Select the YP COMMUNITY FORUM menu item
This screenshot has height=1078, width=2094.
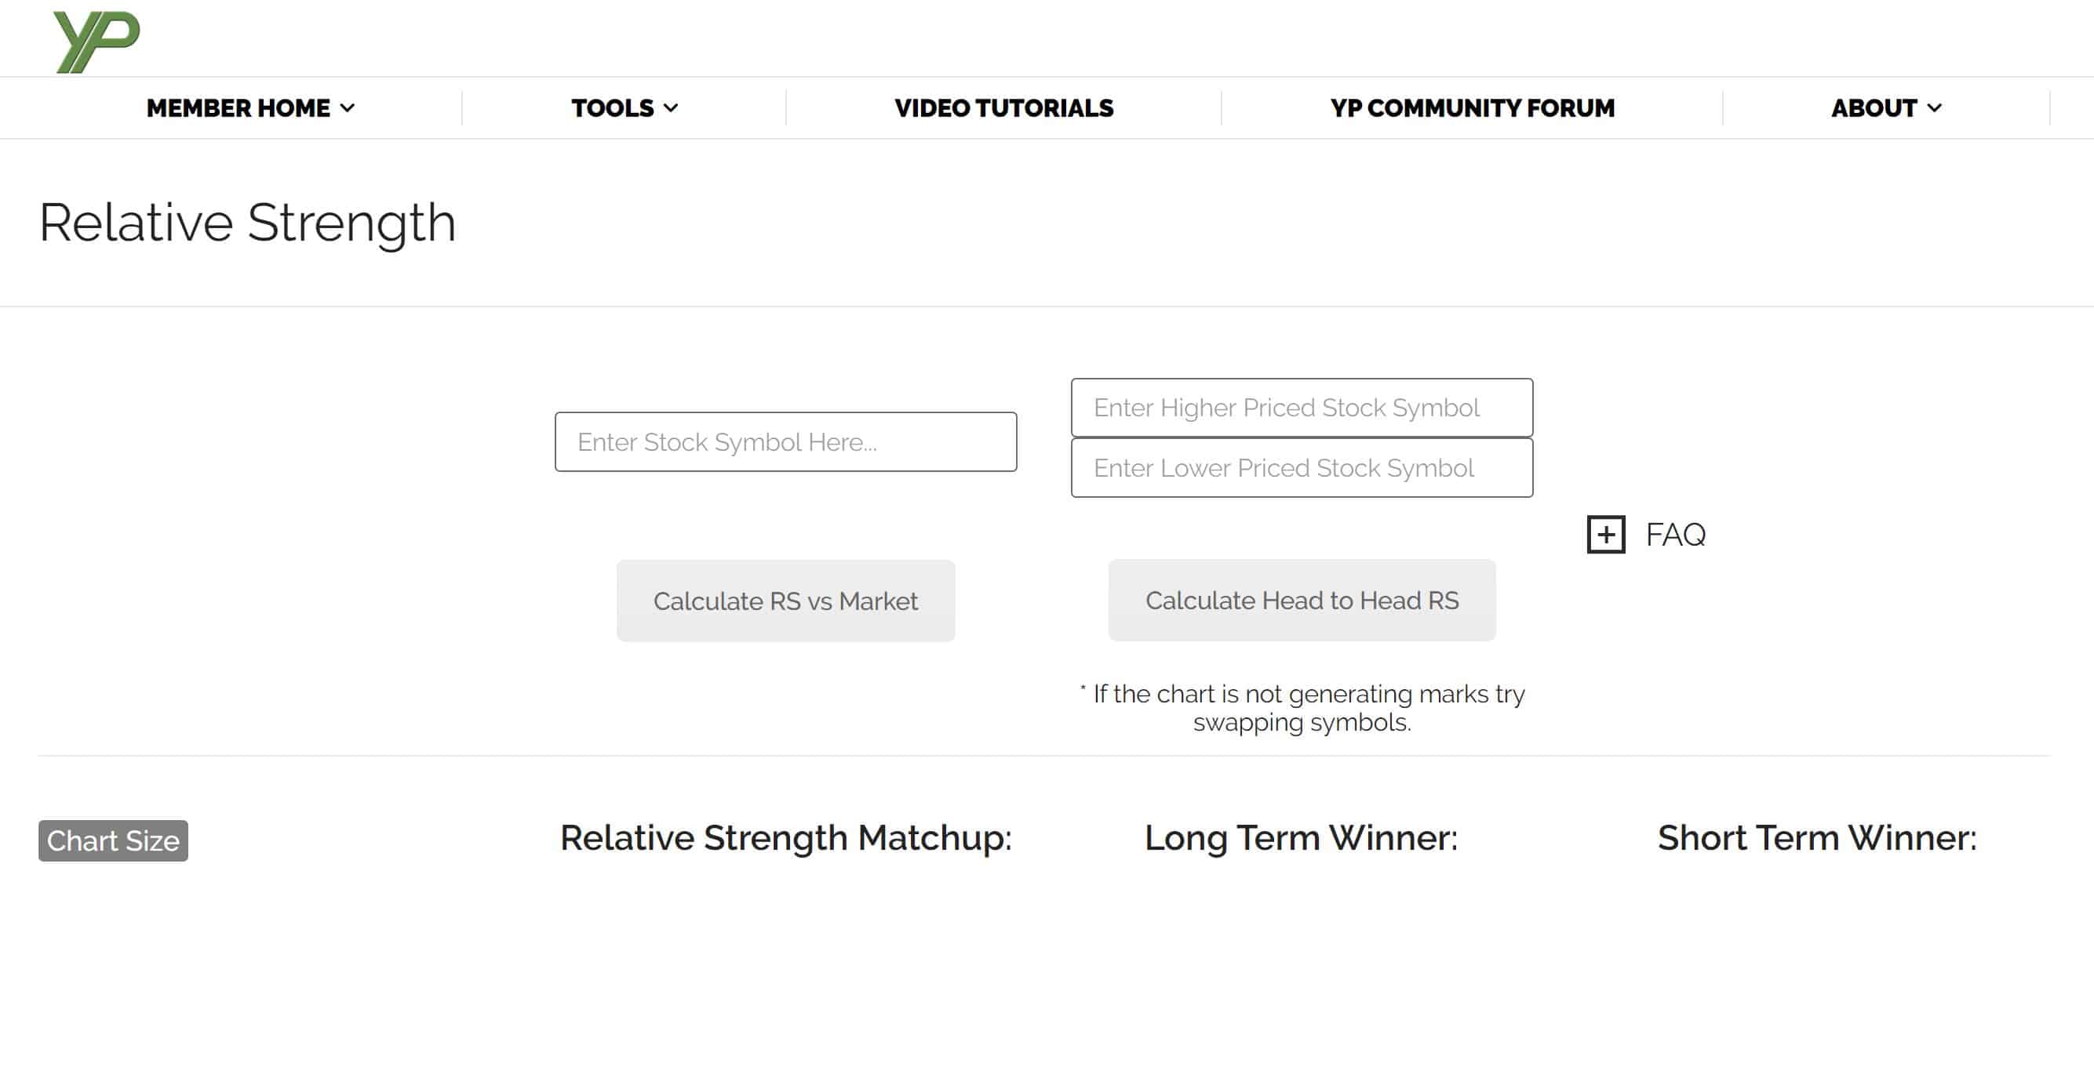[x=1472, y=107]
